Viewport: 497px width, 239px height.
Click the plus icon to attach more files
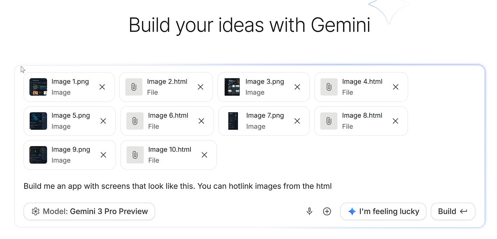point(327,211)
